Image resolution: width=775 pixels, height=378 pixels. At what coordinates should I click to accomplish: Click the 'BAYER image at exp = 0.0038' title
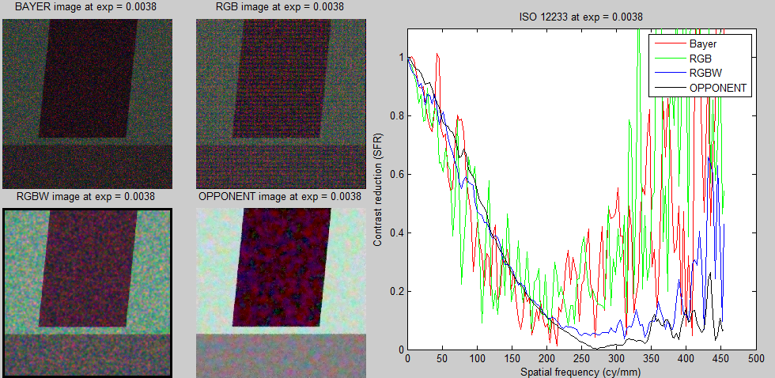[x=87, y=7]
